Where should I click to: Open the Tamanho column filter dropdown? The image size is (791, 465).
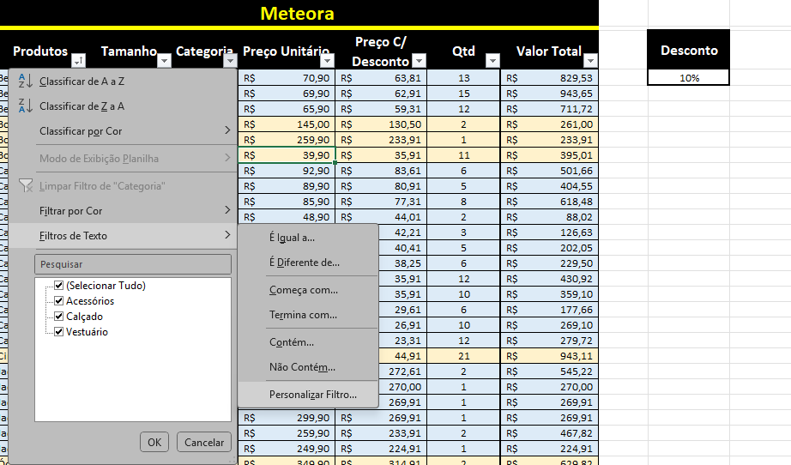165,61
